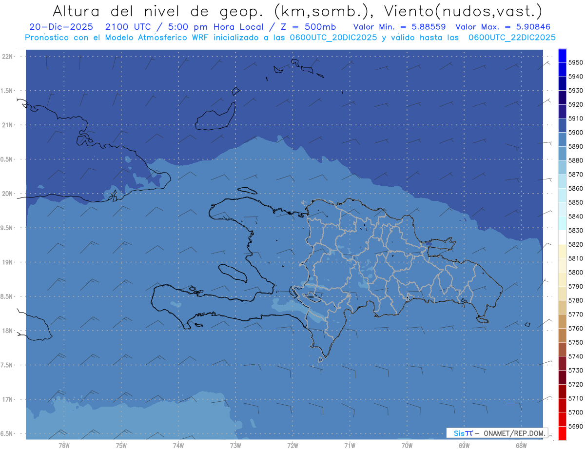Click the '71W' longitude label
This screenshot has height=452, width=585.
point(350,446)
